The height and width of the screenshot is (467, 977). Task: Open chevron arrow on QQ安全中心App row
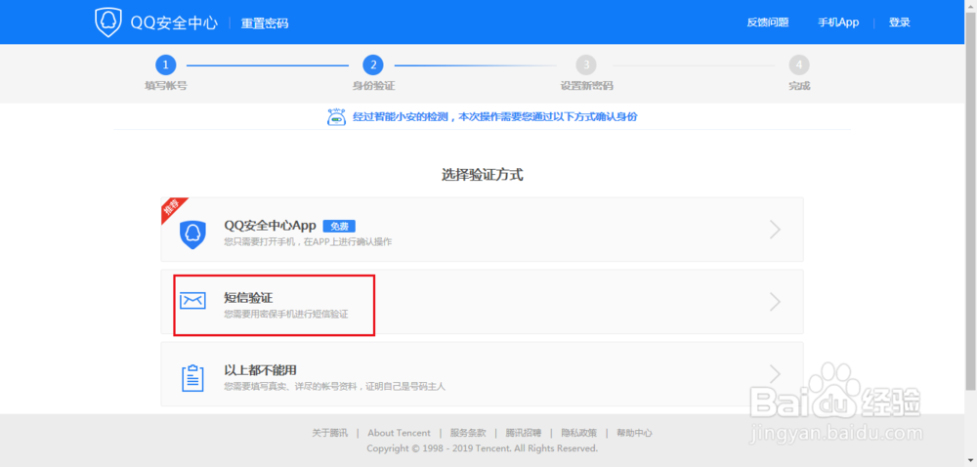pyautogui.click(x=775, y=230)
